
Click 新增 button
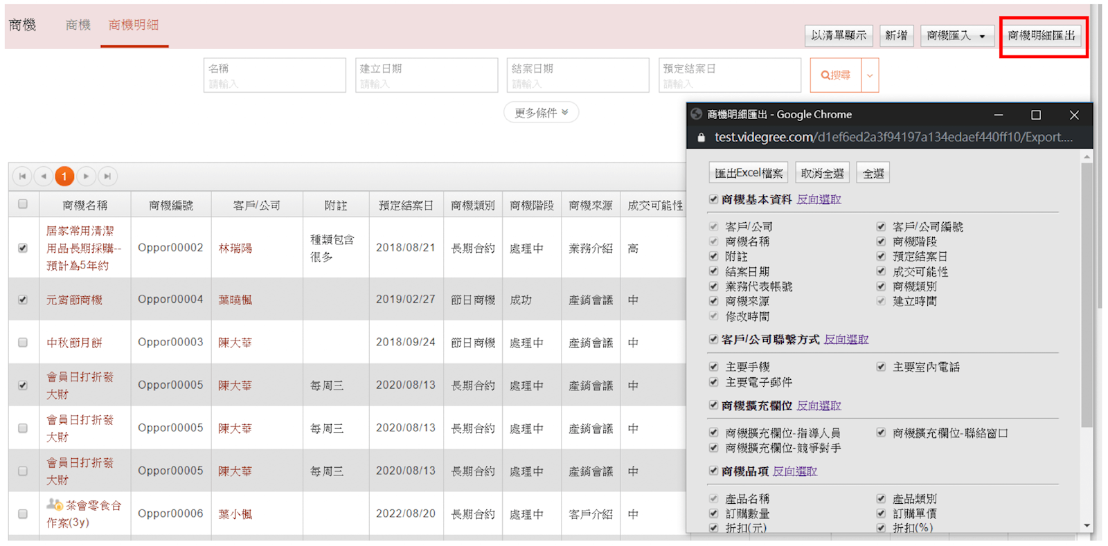coord(896,35)
